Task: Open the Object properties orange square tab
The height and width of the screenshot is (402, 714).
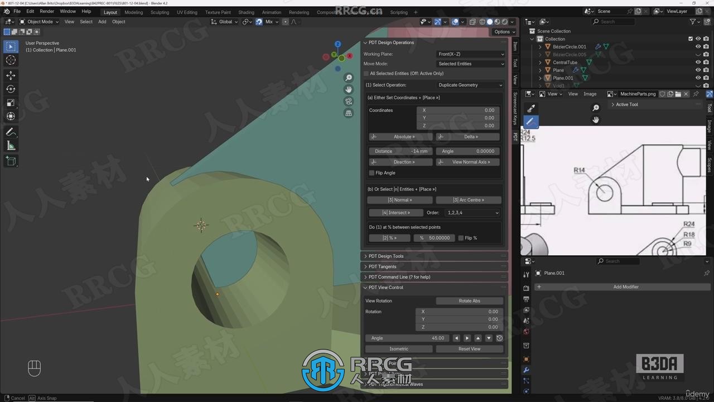Action: coord(526,359)
